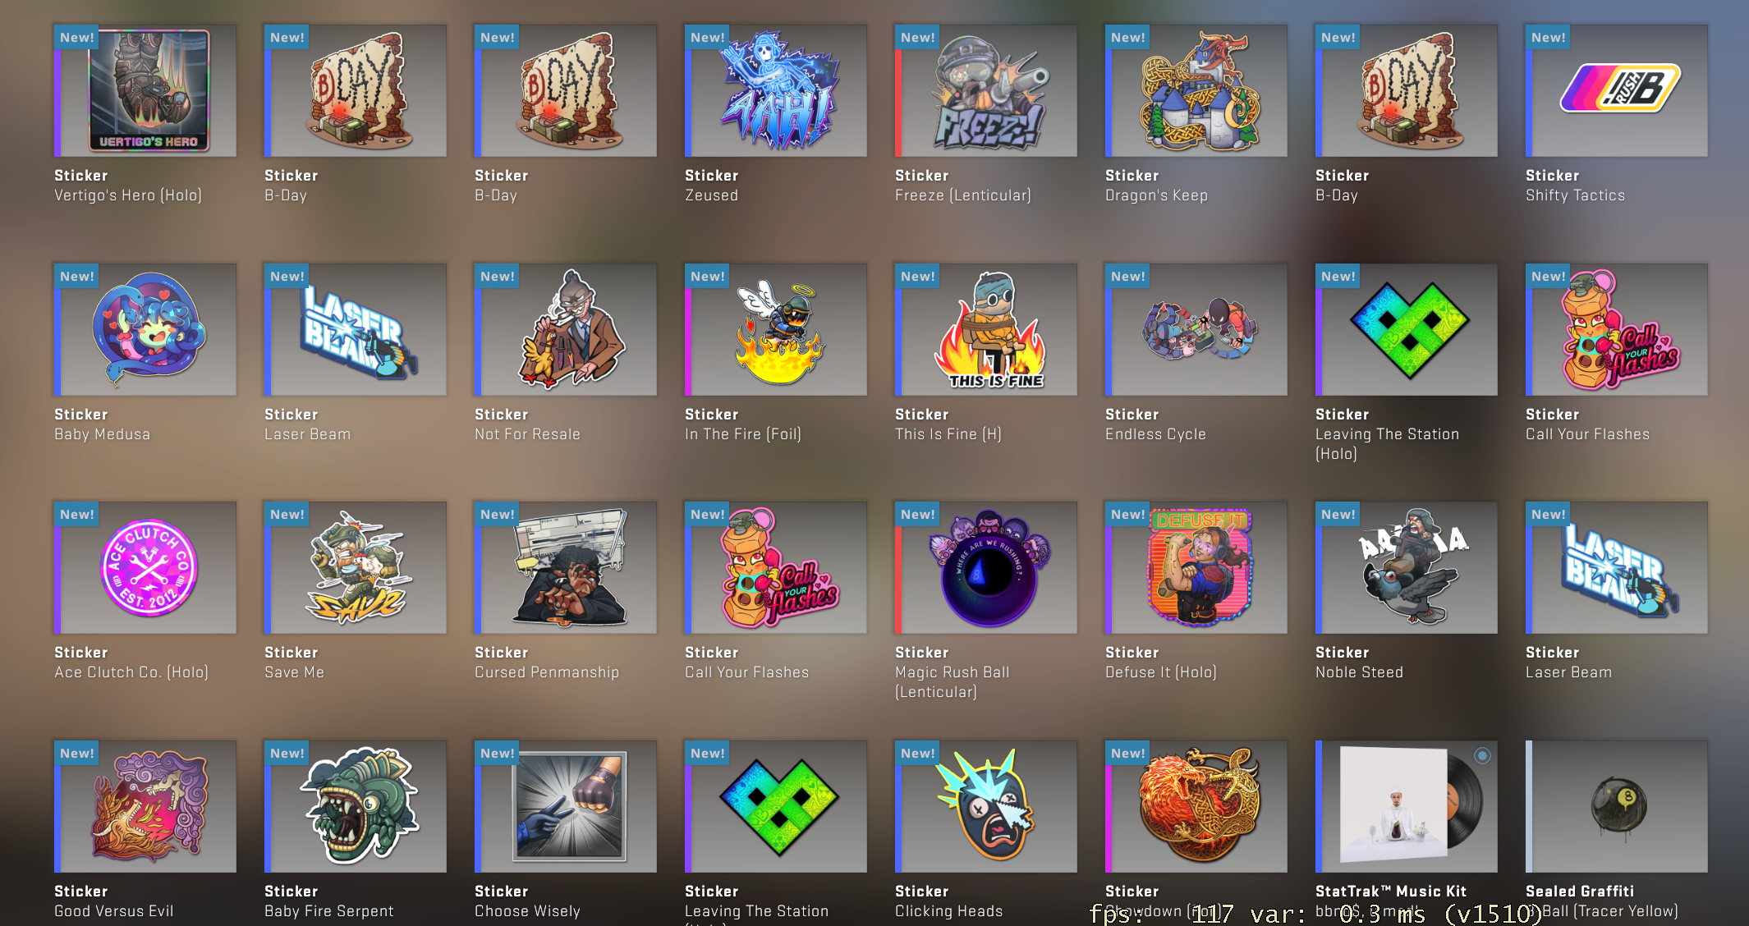Click the "StatTrak™ Music Kit" title text
This screenshot has height=926, width=1749.
click(x=1391, y=892)
